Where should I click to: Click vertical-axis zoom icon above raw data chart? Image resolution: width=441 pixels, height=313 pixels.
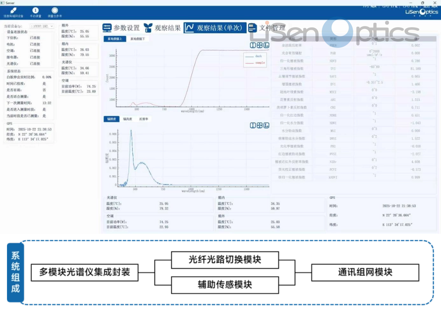[x=253, y=45]
